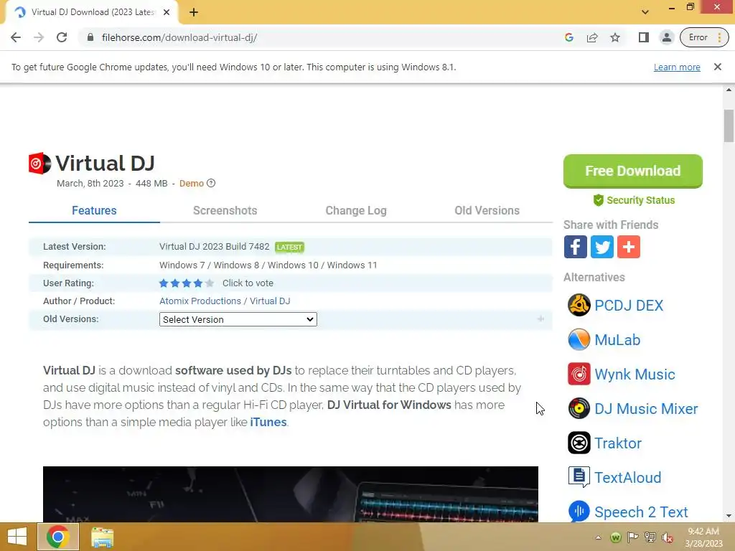Image resolution: width=735 pixels, height=551 pixels.
Task: Open the DJ Music Mixer link
Action: pos(646,408)
